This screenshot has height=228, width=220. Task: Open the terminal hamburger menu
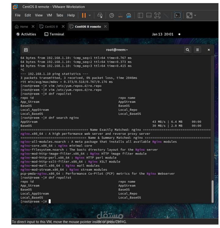(197, 50)
